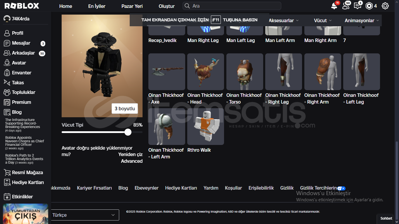Click the Premium icon in the sidebar
Image resolution: width=399 pixels, height=224 pixels.
point(7,102)
